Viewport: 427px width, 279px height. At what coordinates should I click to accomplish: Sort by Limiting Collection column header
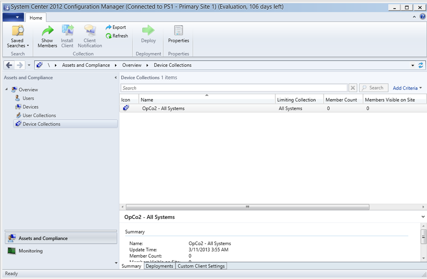299,100
